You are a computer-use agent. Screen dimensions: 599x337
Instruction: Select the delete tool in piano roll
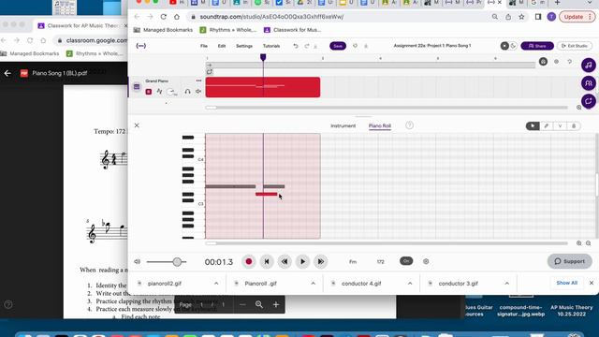[574, 125]
